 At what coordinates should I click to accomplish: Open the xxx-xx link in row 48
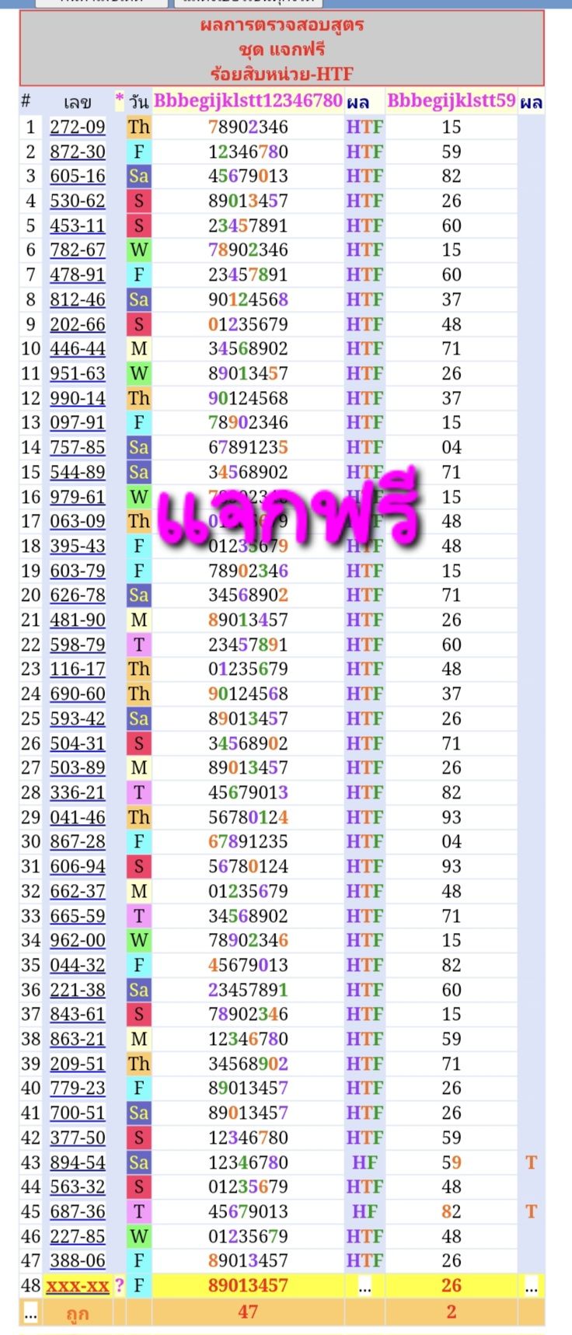[77, 1285]
